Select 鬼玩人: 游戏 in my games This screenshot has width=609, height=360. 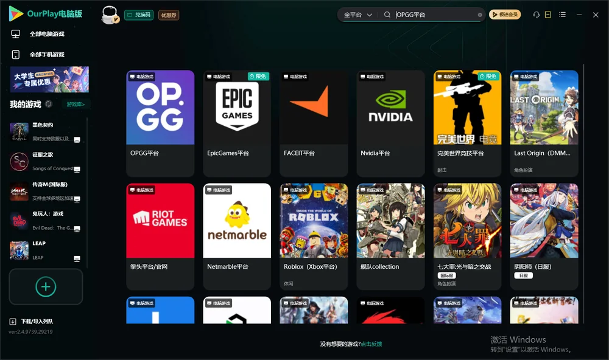(x=46, y=221)
